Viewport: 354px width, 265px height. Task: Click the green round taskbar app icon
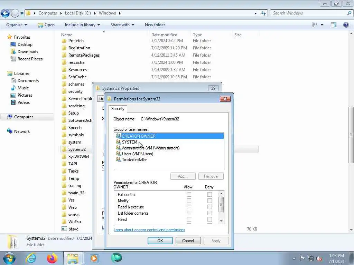117,258
